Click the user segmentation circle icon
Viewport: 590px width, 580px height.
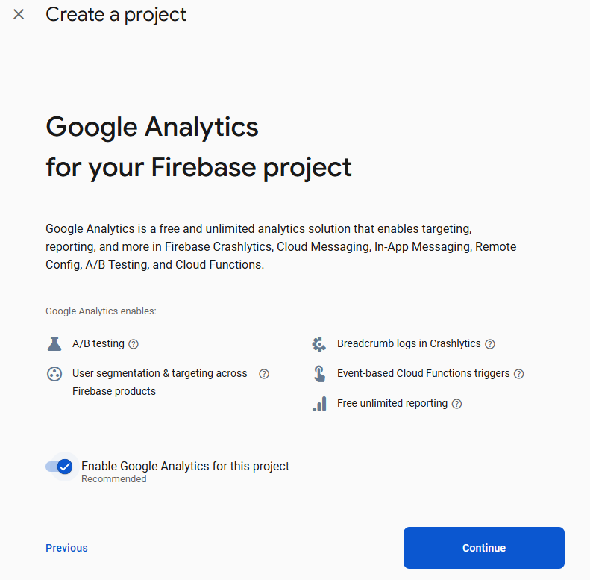(54, 374)
